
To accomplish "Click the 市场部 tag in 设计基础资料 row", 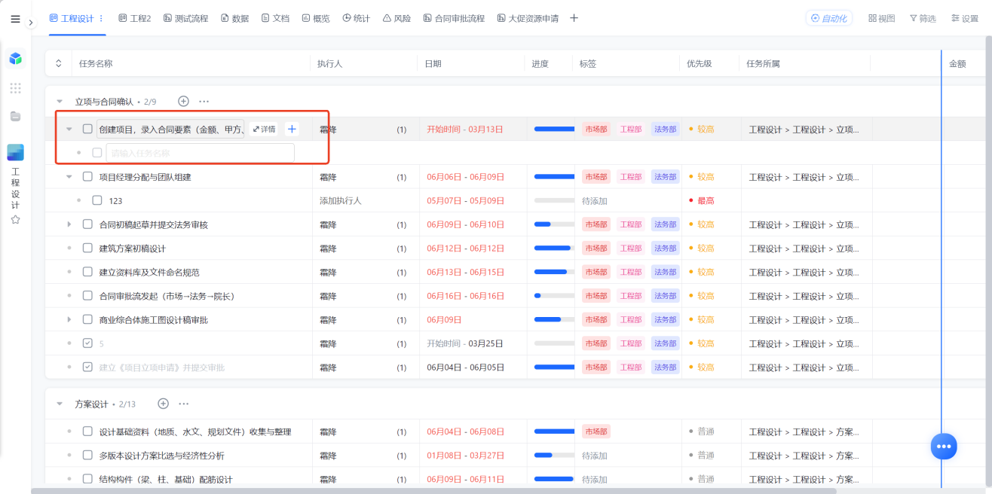I will (x=596, y=431).
